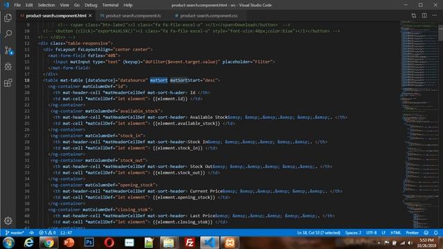The width and height of the screenshot is (443, 249).
Task: Click the Open Changes icon in editor toolbar
Action: [x=414, y=15]
